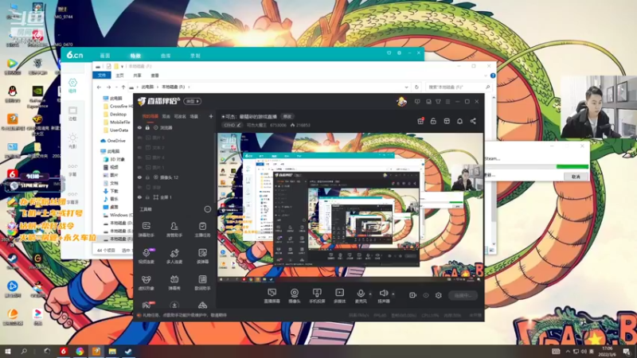Screen dimensions: 637x358
Task: Mute the 麦克风 microphone
Action: click(x=361, y=295)
